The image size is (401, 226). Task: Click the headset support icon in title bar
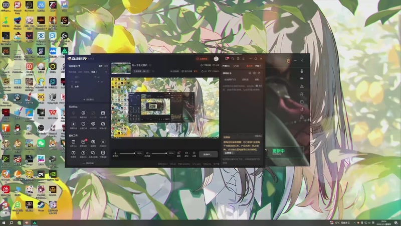point(233,59)
